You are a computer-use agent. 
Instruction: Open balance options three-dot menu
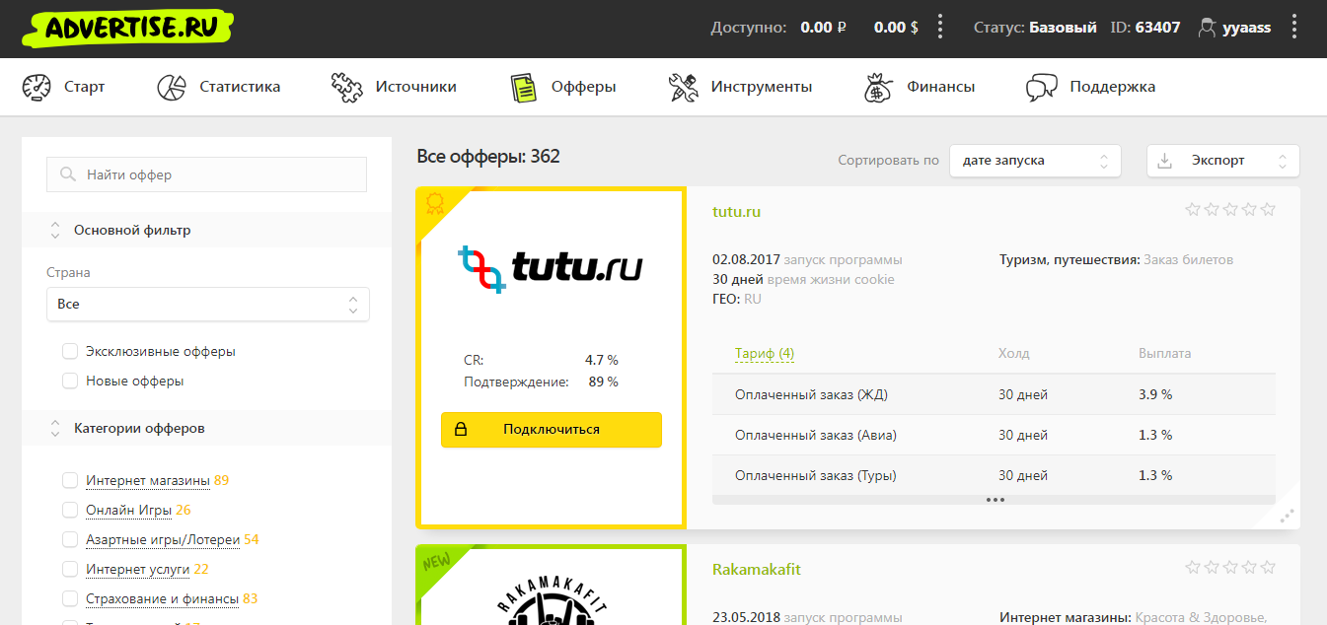click(940, 28)
